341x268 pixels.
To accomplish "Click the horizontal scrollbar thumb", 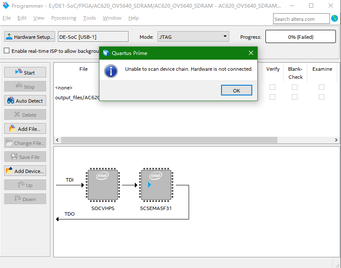I will pos(169,140).
